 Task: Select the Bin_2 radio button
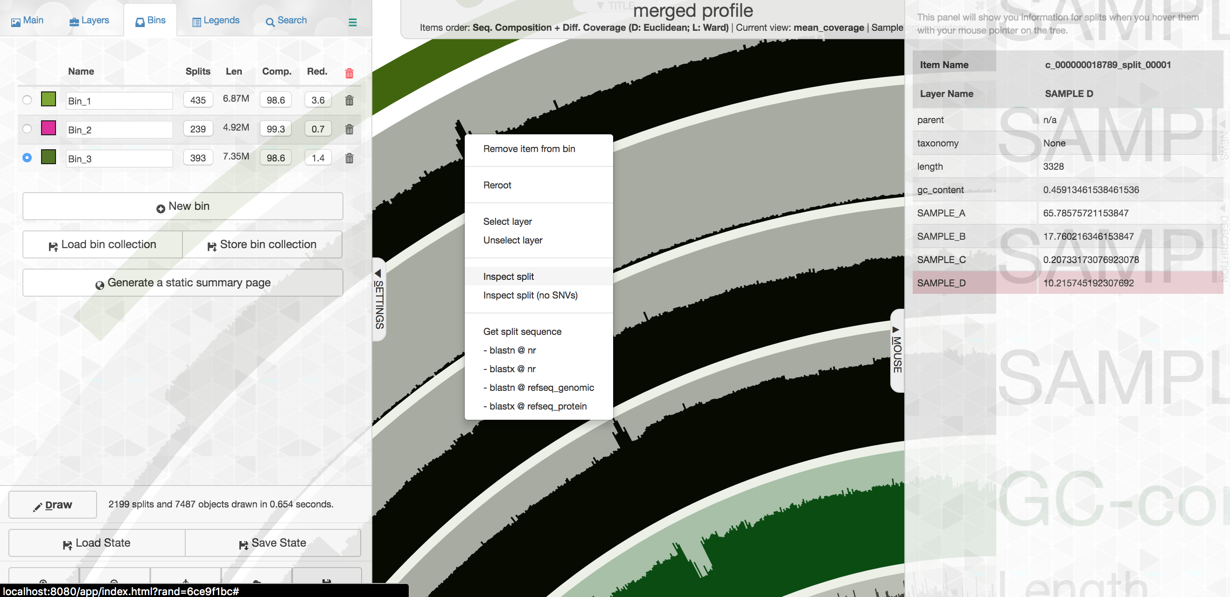click(x=27, y=129)
